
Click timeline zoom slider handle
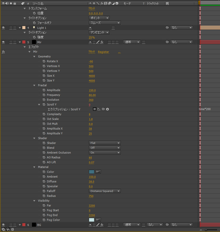[206, 230]
